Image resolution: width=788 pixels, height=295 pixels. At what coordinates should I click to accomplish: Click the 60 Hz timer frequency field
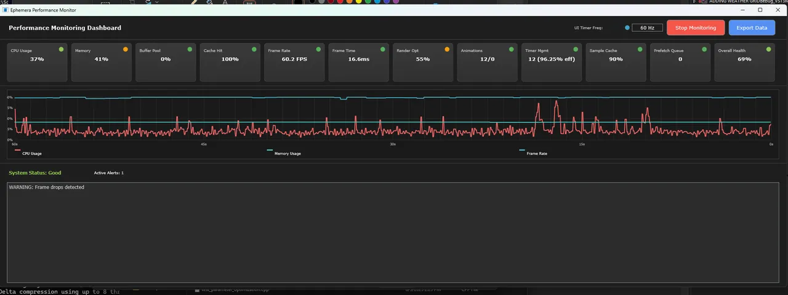[x=647, y=28]
